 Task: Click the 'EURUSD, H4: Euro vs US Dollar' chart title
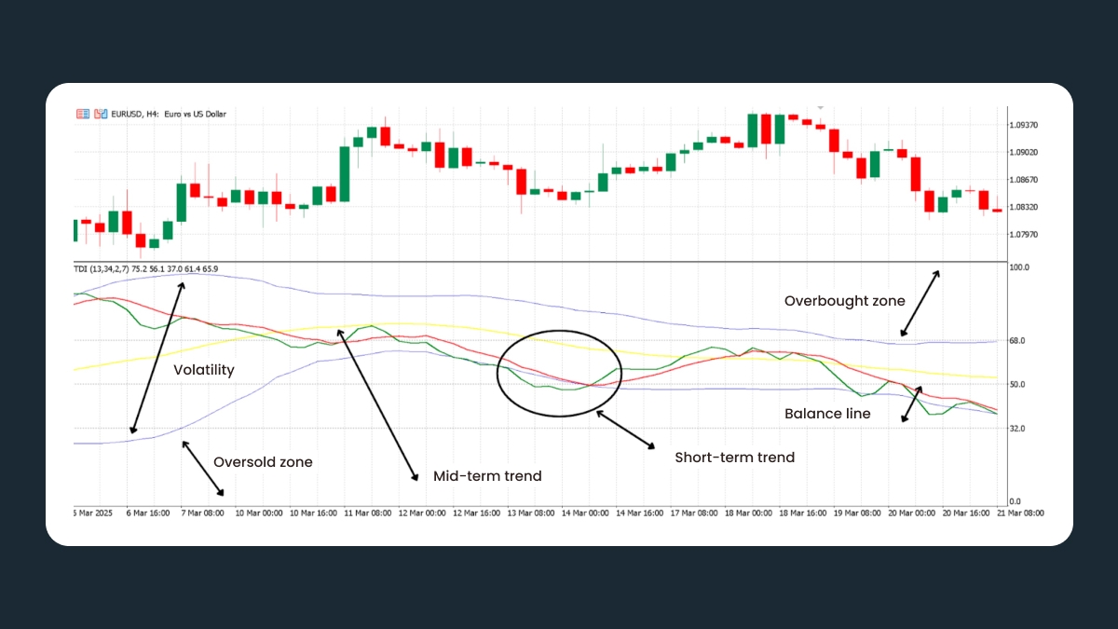pyautogui.click(x=168, y=114)
